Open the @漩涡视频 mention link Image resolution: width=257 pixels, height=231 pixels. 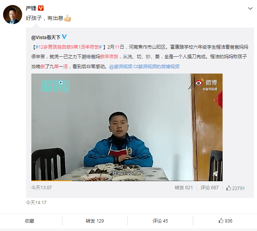121,67
